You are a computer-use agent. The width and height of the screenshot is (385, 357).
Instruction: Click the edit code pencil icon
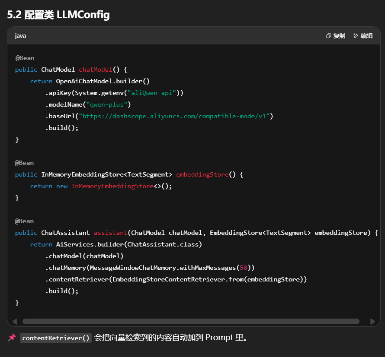356,36
